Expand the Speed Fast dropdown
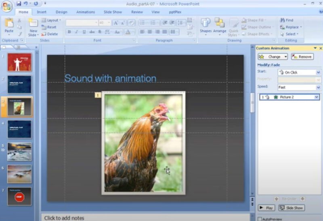Image resolution: width=323 pixels, height=221 pixels. pos(318,87)
